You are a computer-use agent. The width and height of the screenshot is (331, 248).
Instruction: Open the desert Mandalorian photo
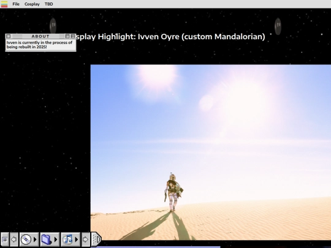click(211, 152)
